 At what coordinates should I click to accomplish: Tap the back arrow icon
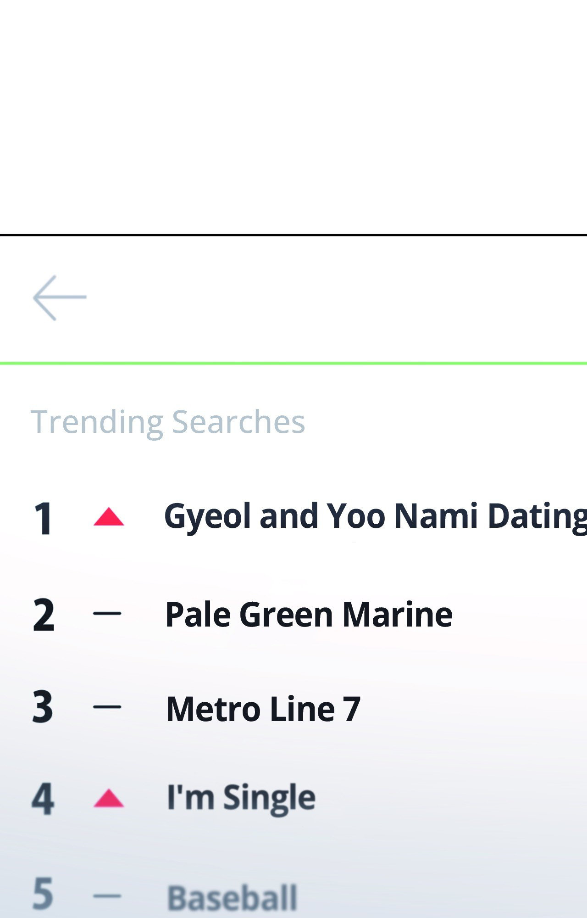click(x=60, y=297)
